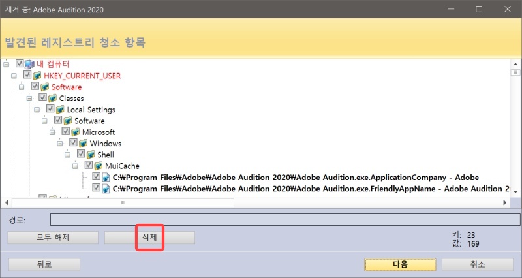
Task: Click the 모두 해제 (deselect all) button
Action: tap(53, 238)
